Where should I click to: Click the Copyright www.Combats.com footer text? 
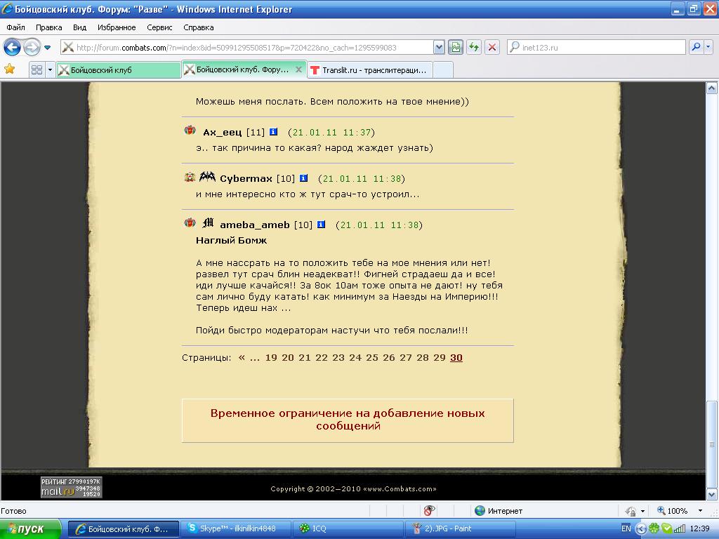pyautogui.click(x=353, y=488)
